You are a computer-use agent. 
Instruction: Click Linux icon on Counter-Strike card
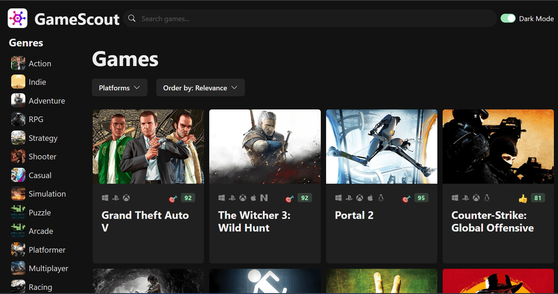(x=487, y=198)
